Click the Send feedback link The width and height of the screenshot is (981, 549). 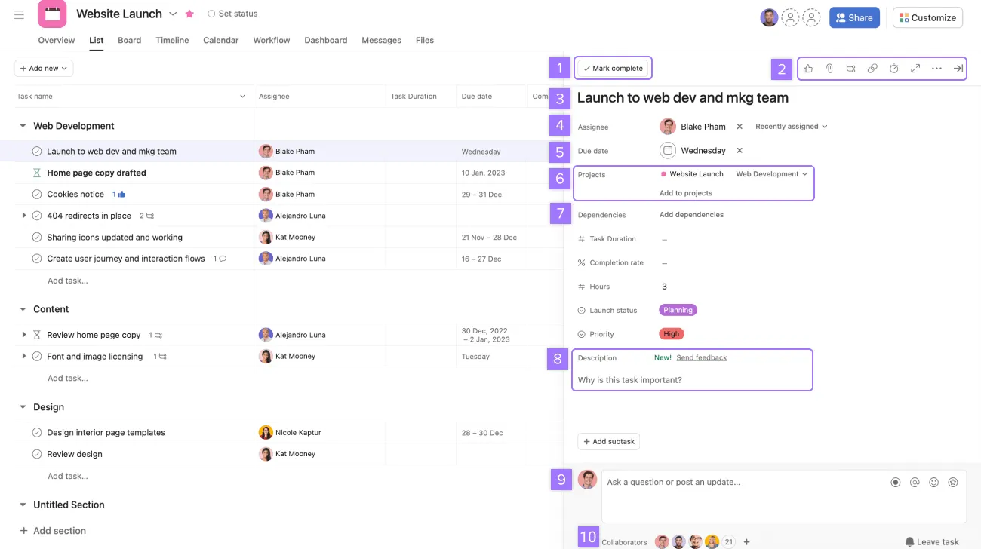(701, 358)
